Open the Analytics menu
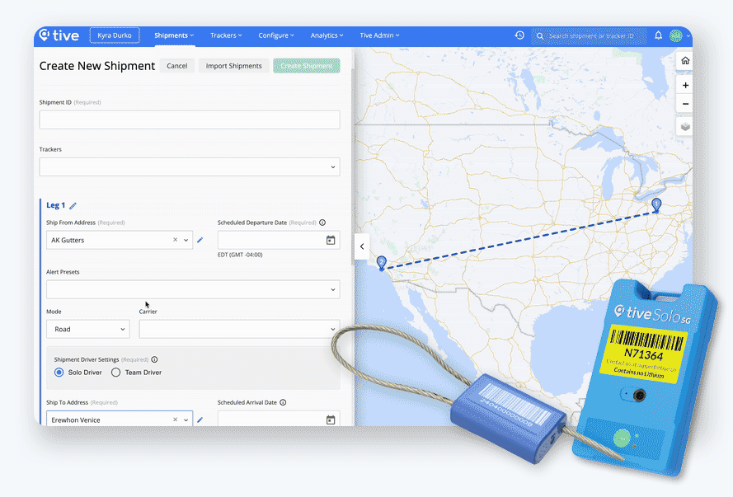Screen dimensions: 733x497 [x=327, y=35]
